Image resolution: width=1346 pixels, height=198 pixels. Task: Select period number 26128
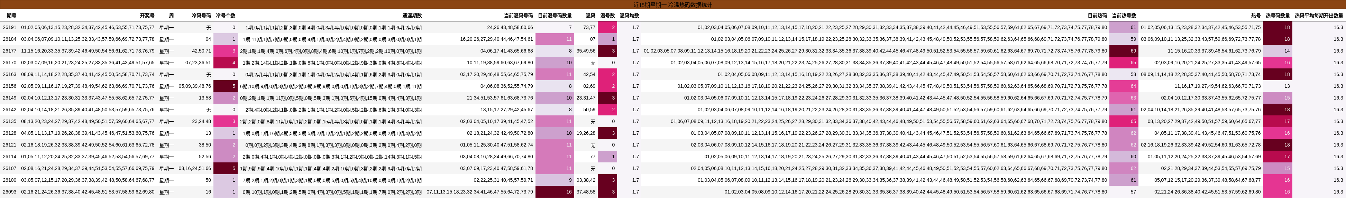coord(9,133)
